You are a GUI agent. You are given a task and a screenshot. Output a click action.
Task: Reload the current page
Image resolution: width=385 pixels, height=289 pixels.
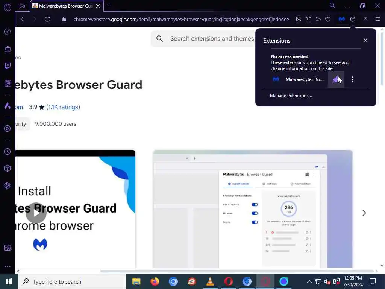[x=47, y=19]
